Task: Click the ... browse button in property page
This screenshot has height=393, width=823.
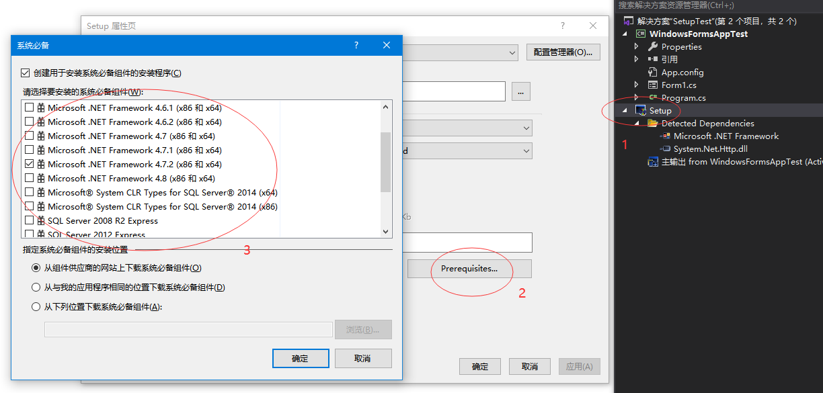Action: 521,91
